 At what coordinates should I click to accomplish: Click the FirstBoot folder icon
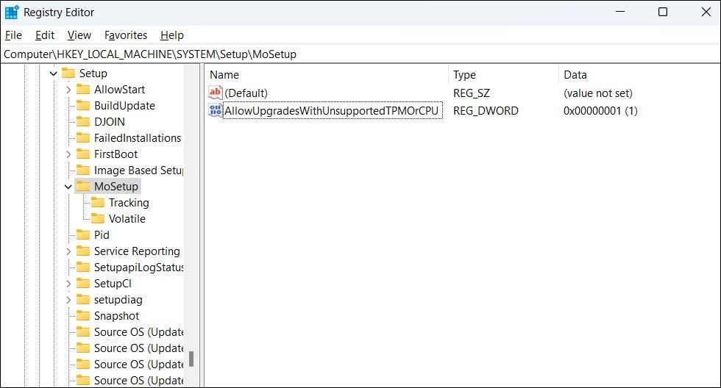click(82, 154)
